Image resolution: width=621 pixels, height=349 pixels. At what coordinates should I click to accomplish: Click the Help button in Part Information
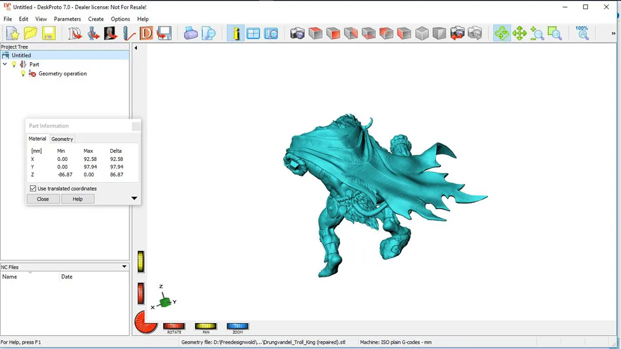78,199
